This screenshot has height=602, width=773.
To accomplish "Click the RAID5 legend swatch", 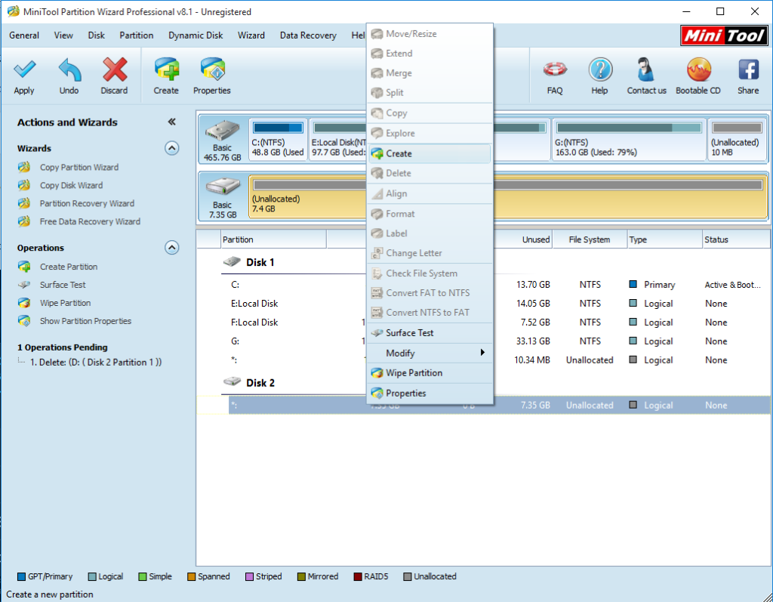I will tap(358, 576).
